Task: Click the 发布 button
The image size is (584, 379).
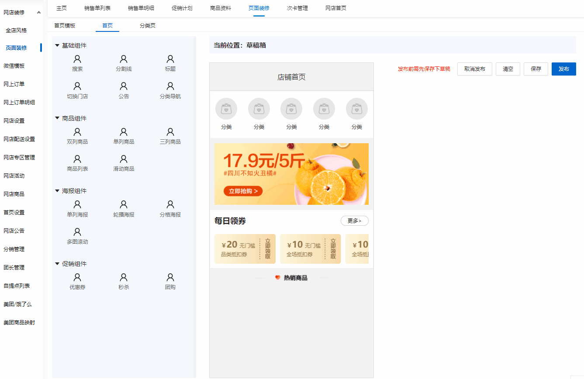Action: 564,69
